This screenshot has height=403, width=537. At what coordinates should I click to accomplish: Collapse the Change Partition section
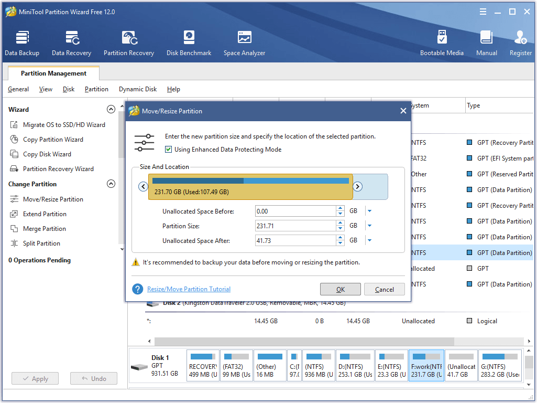(x=111, y=184)
